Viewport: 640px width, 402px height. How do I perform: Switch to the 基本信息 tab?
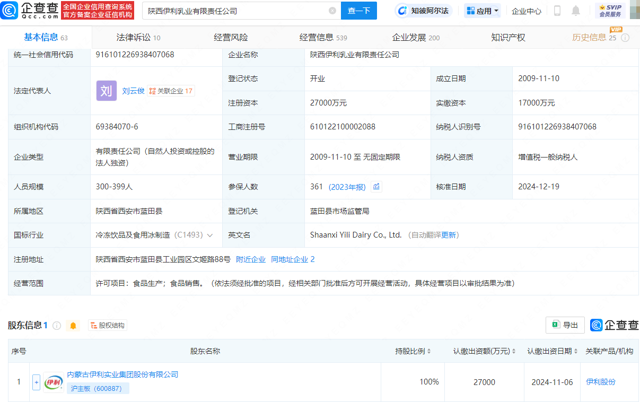click(x=46, y=37)
